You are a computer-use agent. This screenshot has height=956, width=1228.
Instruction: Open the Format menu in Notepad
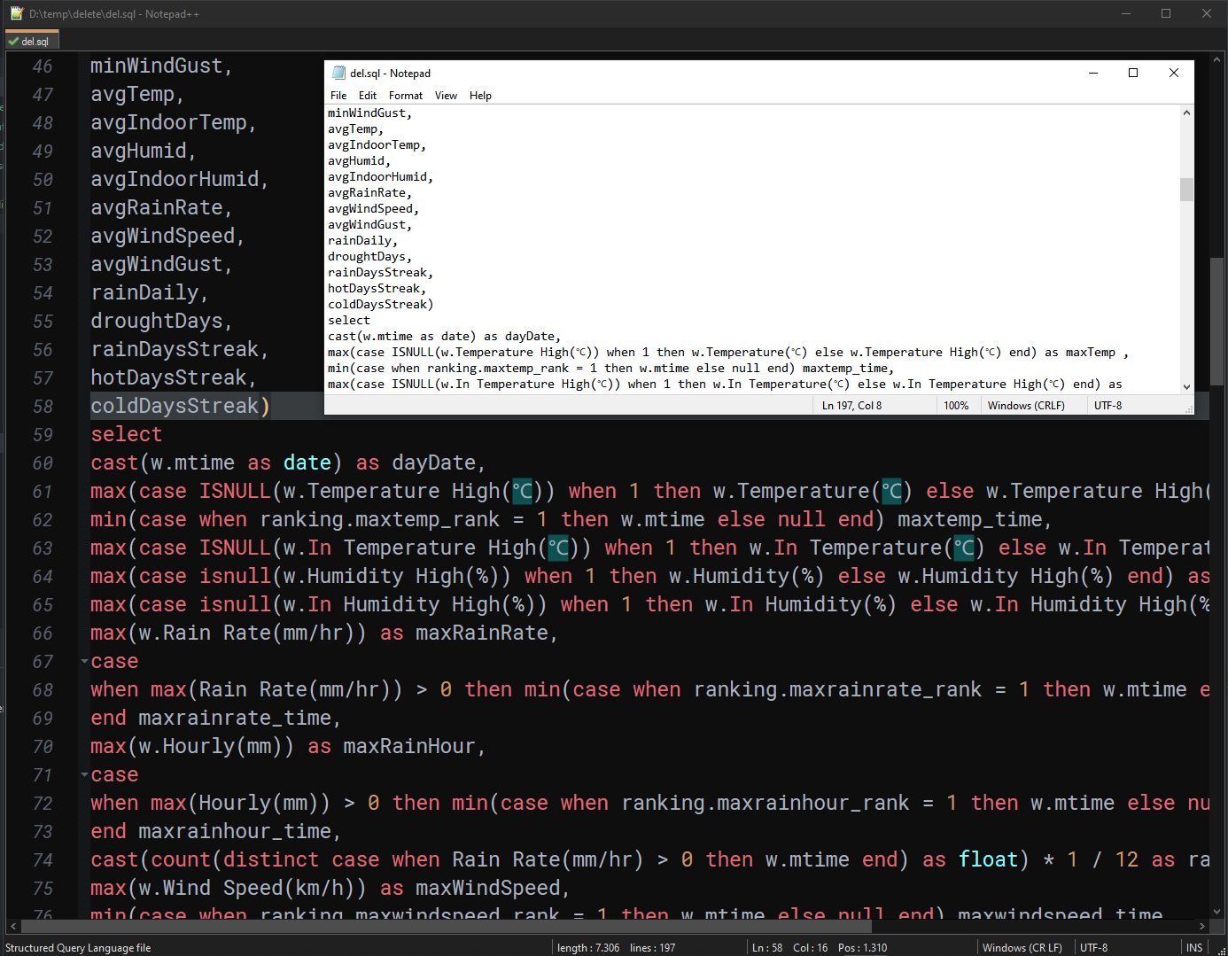point(405,96)
